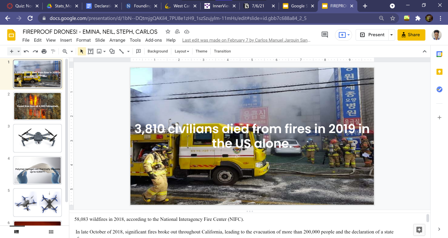448x238 pixels.
Task: Open Google Calendar in side panel
Action: [439, 54]
